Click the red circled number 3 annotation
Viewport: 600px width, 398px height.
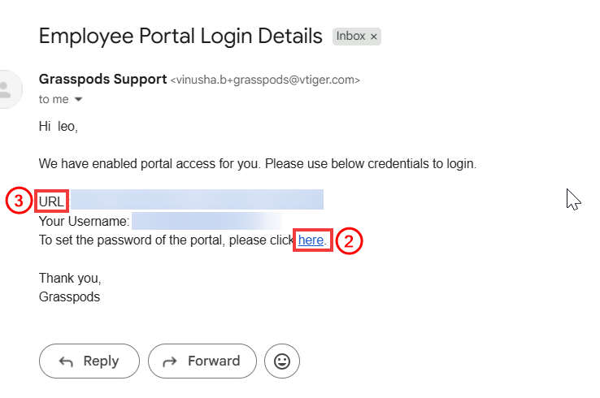click(19, 201)
